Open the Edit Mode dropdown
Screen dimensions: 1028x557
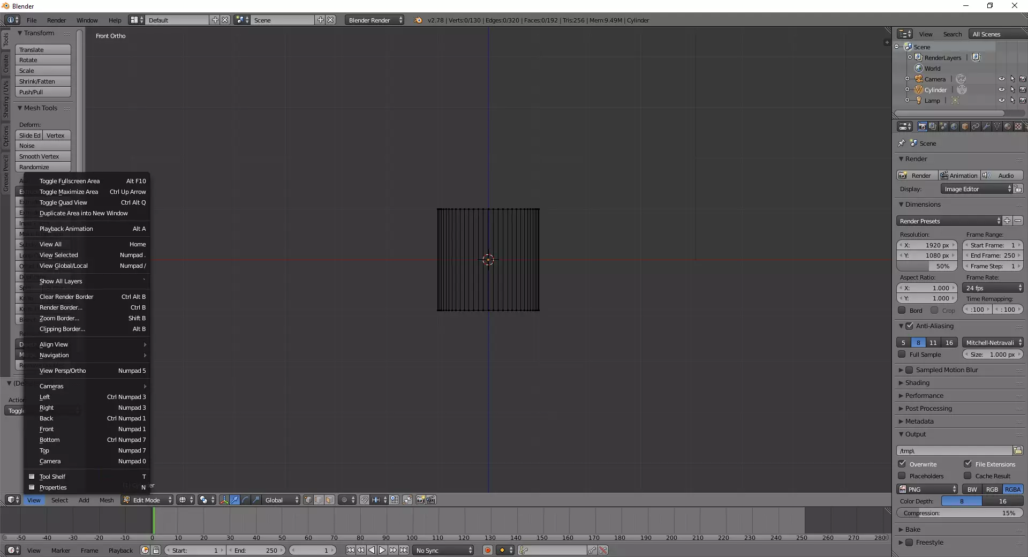(x=147, y=500)
